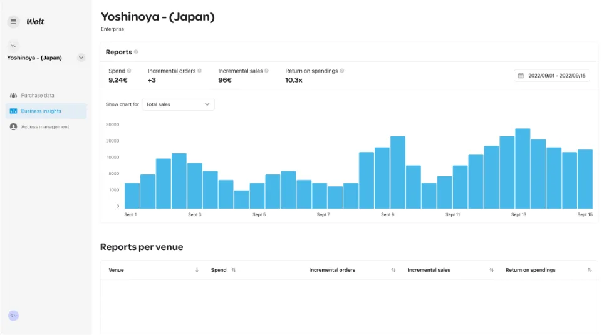Click the Reports per venue heading
The height and width of the screenshot is (335, 609).
[x=142, y=247]
